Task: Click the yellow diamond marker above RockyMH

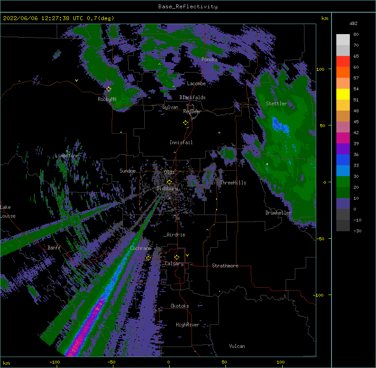Action: pyautogui.click(x=109, y=89)
